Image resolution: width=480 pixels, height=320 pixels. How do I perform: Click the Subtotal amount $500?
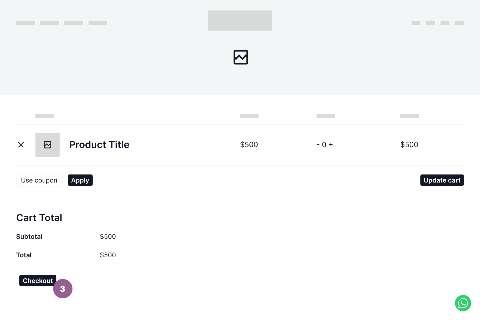tap(108, 236)
